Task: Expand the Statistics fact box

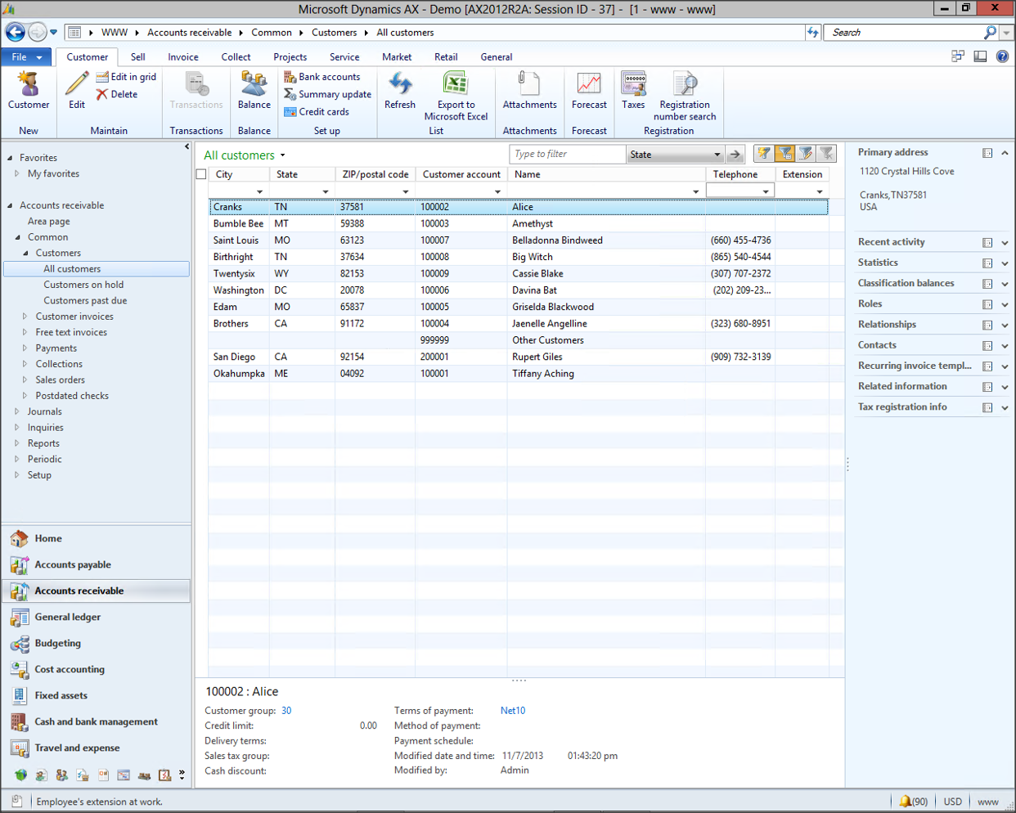Action: pos(1005,263)
